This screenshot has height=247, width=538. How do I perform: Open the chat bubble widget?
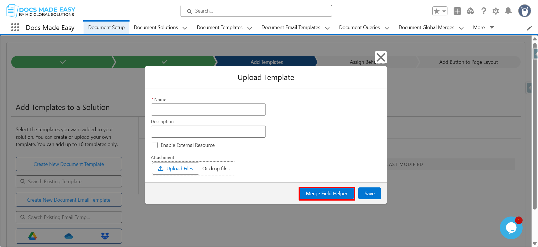pyautogui.click(x=511, y=228)
